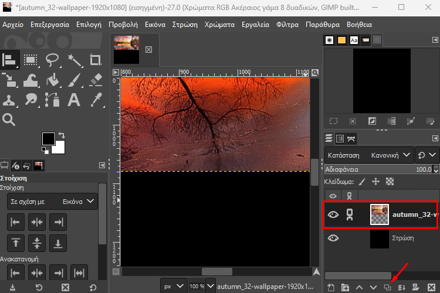Toggle zoom image when window resizes

315,73
